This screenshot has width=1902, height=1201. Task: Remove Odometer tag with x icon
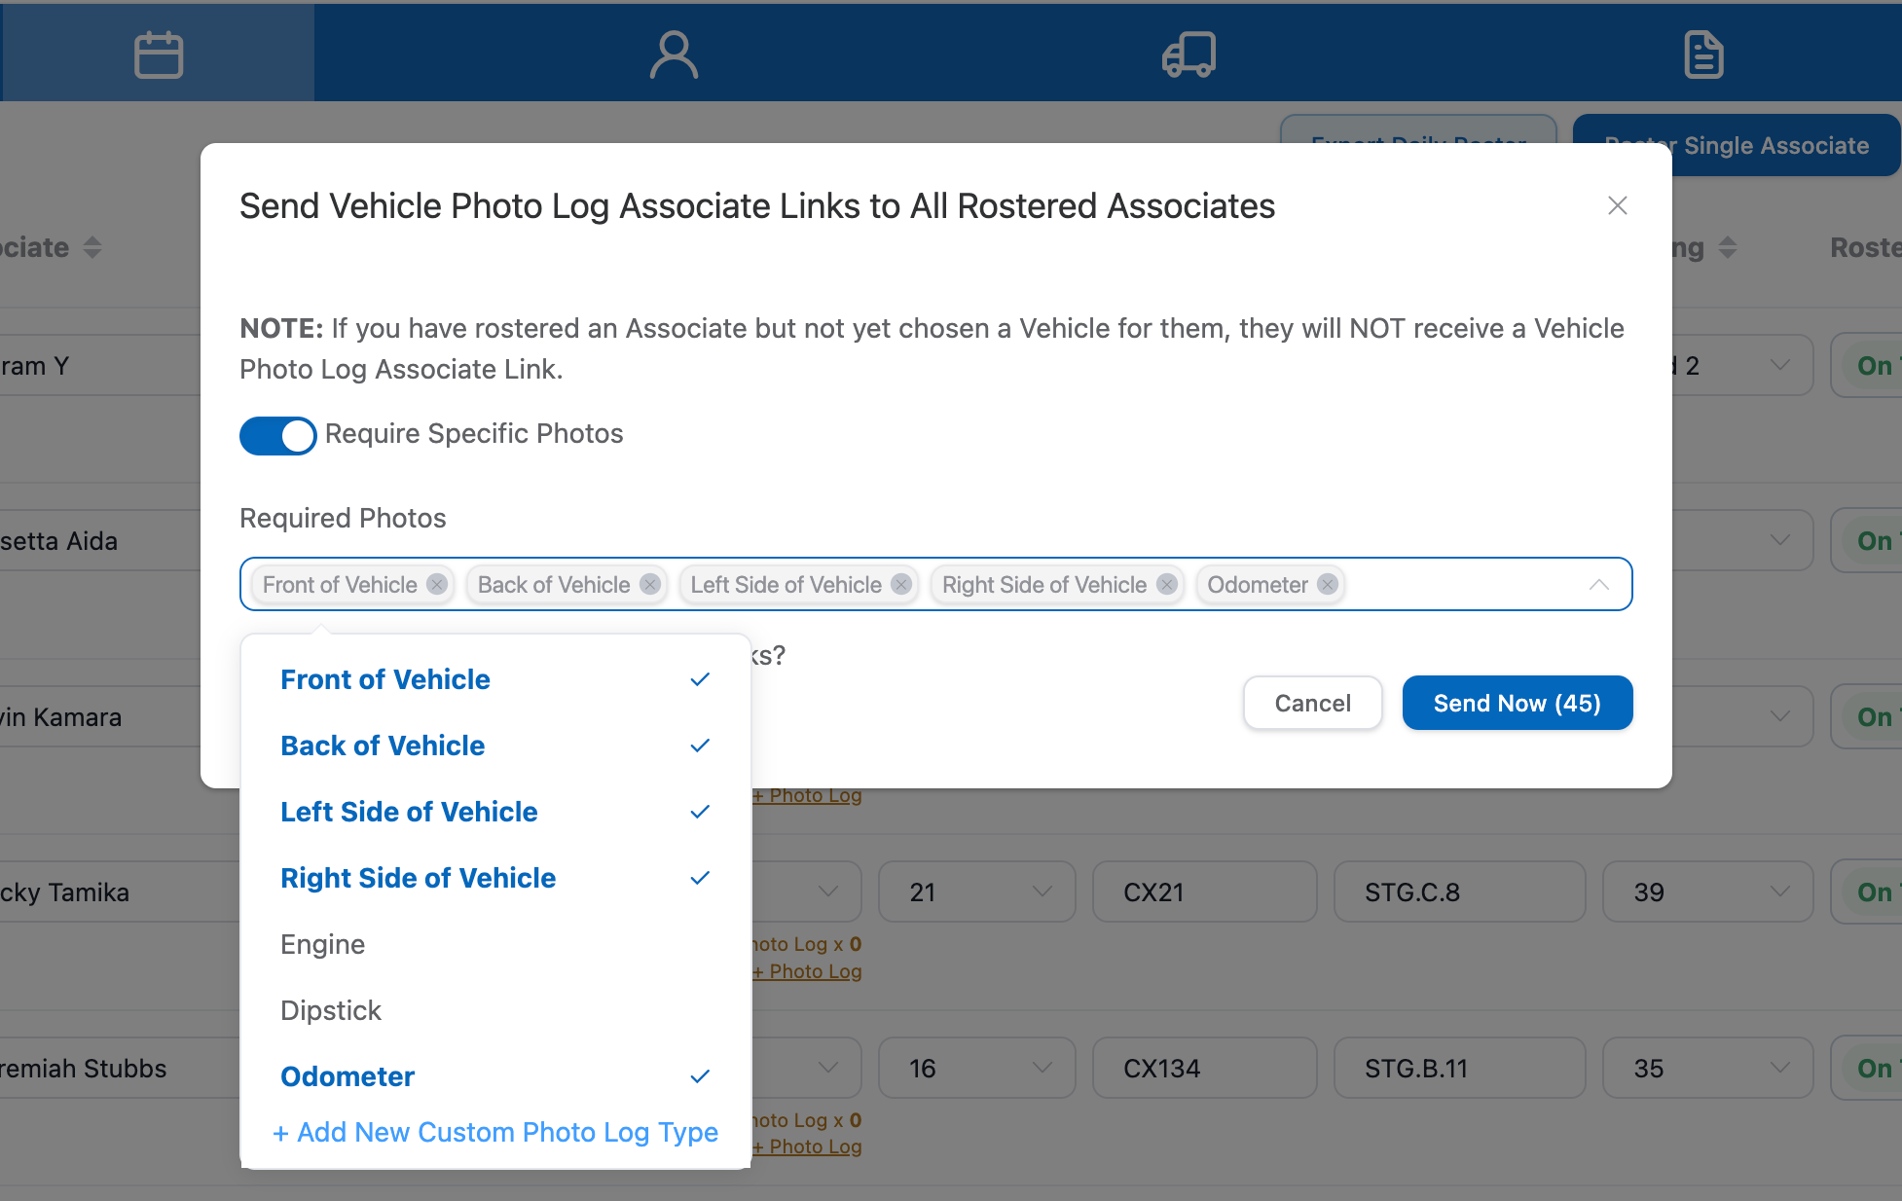1328,584
